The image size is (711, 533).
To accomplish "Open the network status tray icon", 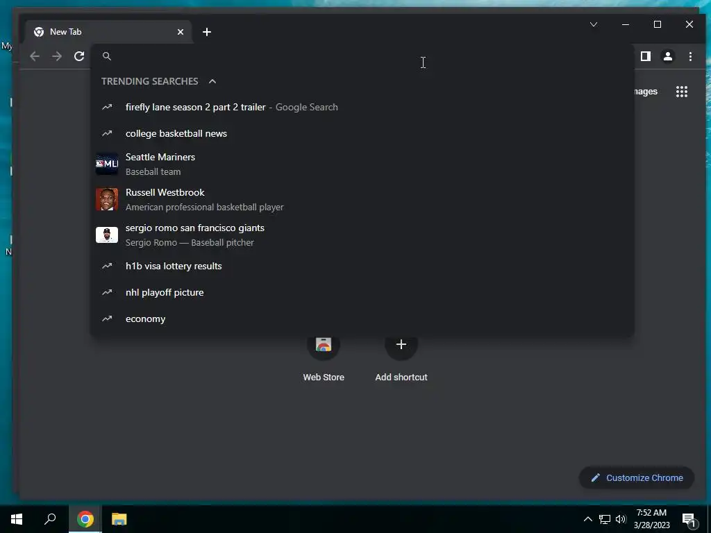I will point(605,519).
